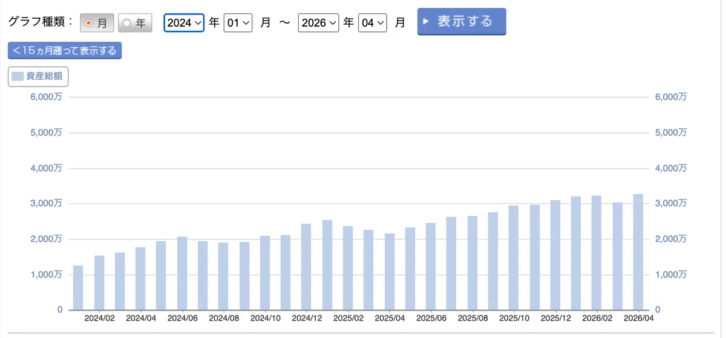Image resolution: width=726 pixels, height=338 pixels.
Task: Click the bar for 2024/04
Action: (x=140, y=279)
